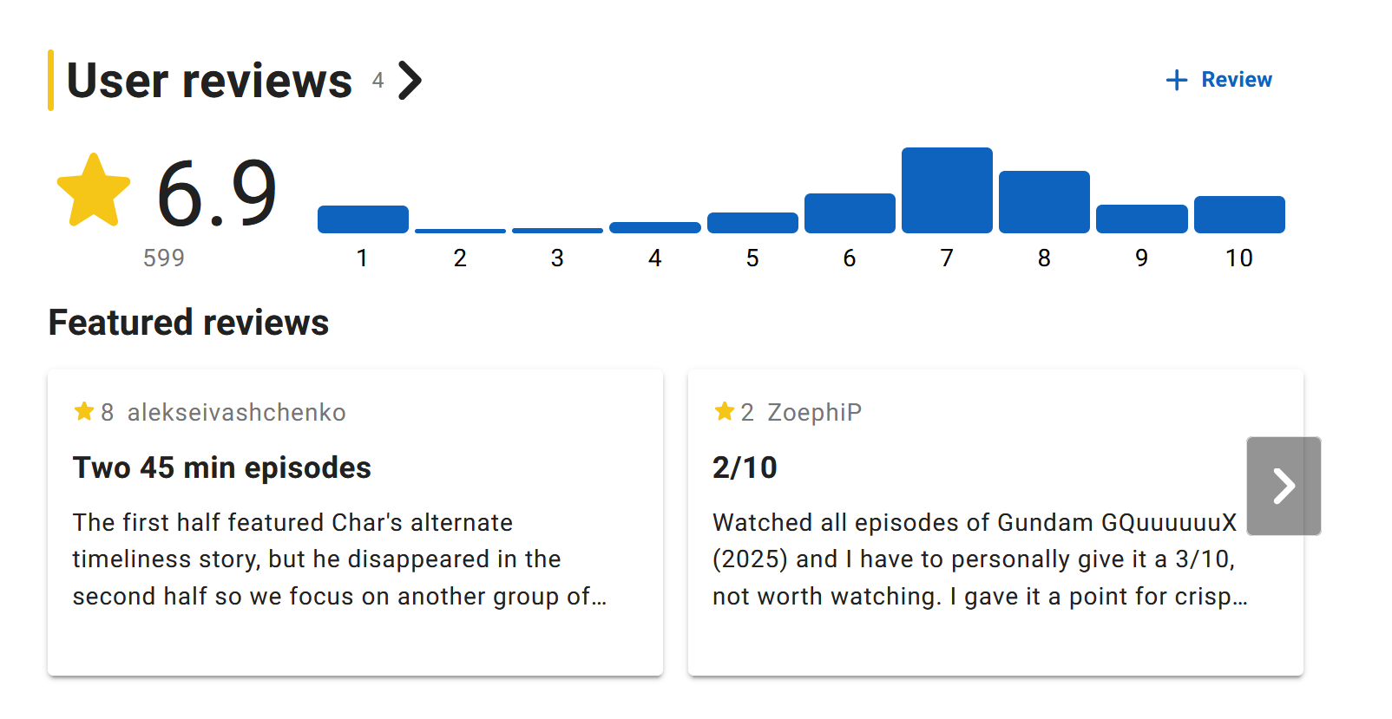
Task: Show next featured reviews with arrow button
Action: [1283, 486]
